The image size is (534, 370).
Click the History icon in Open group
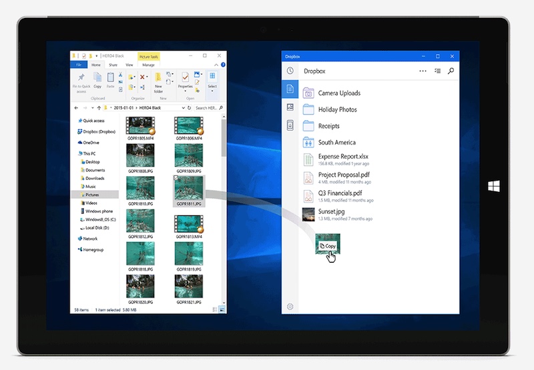[x=197, y=91]
